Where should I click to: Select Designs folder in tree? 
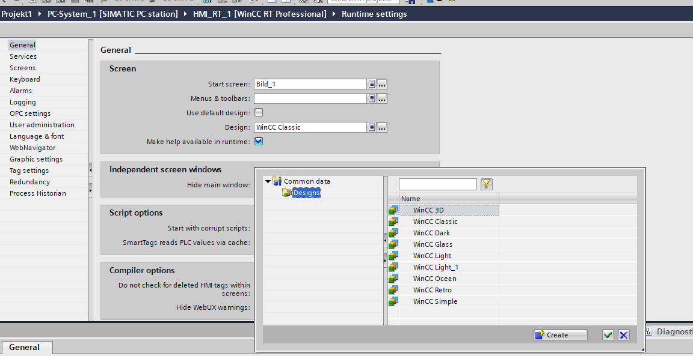point(306,193)
